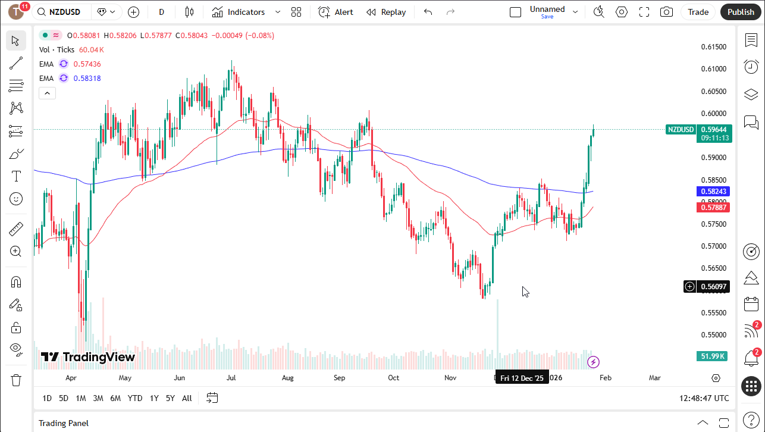Image resolution: width=765 pixels, height=432 pixels.
Task: Open the Trade button
Action: [698, 12]
